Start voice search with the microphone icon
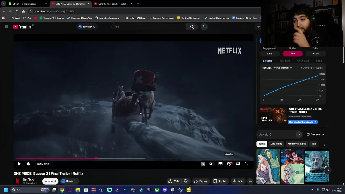The height and width of the screenshot is (194, 345). click(204, 27)
